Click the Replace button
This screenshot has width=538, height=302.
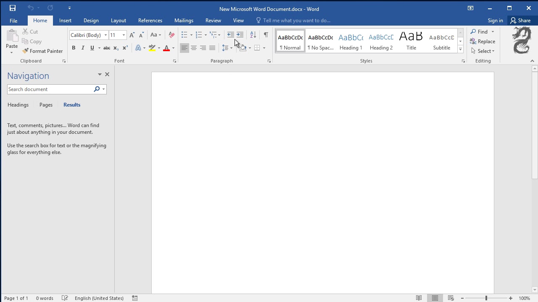click(x=483, y=42)
